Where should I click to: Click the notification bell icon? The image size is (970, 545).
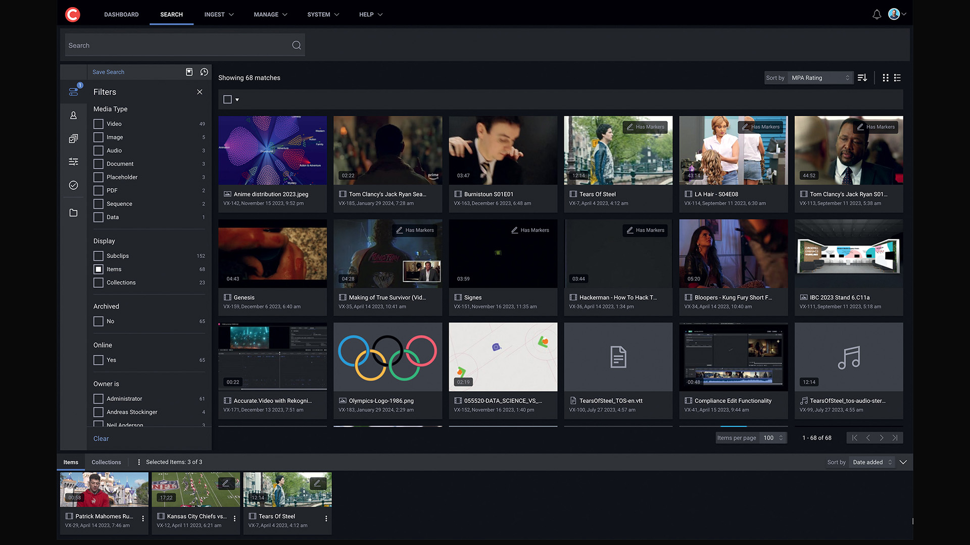877,15
